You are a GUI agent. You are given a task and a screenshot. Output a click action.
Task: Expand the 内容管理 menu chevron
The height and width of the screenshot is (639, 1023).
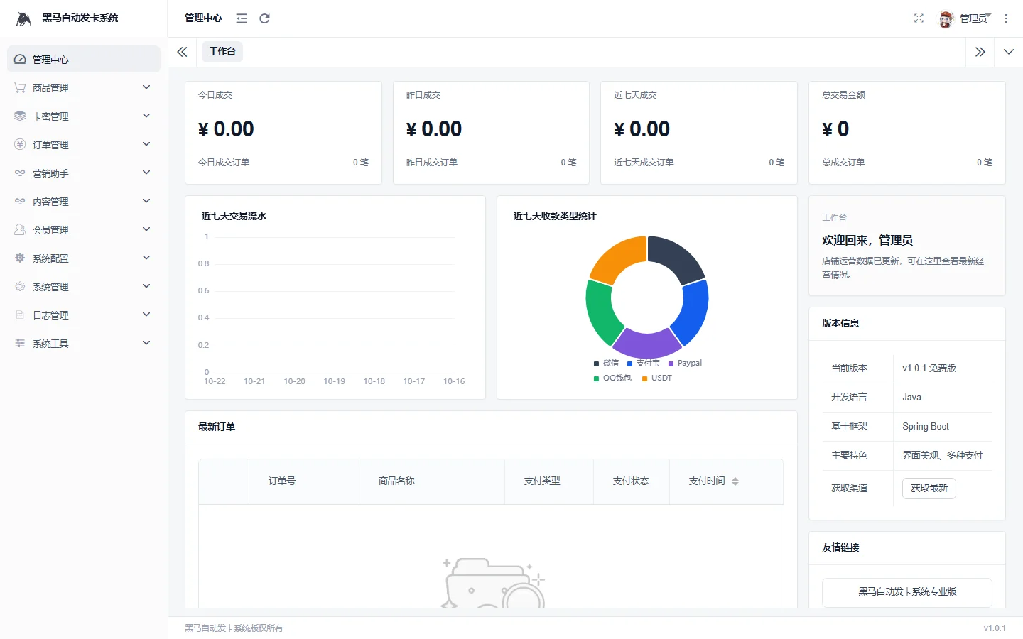(146, 201)
